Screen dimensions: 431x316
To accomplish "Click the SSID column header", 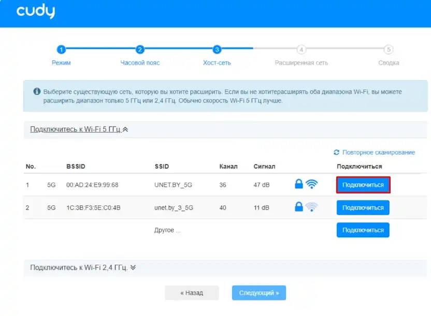I will pos(162,167).
